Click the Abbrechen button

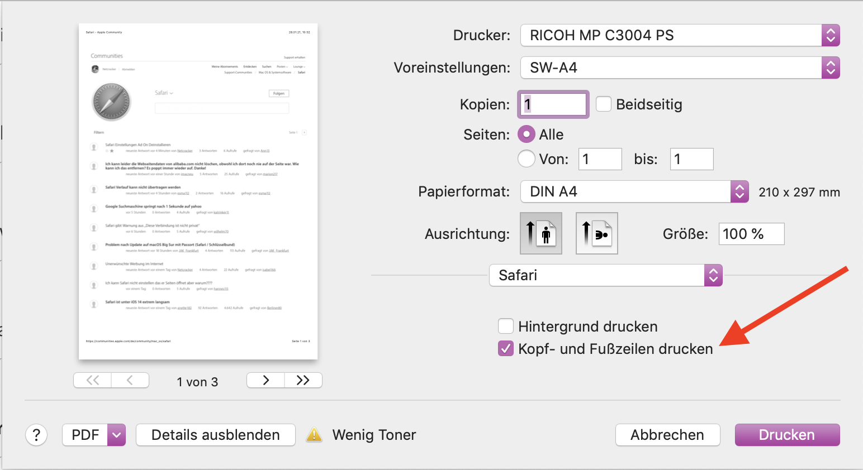pyautogui.click(x=667, y=435)
